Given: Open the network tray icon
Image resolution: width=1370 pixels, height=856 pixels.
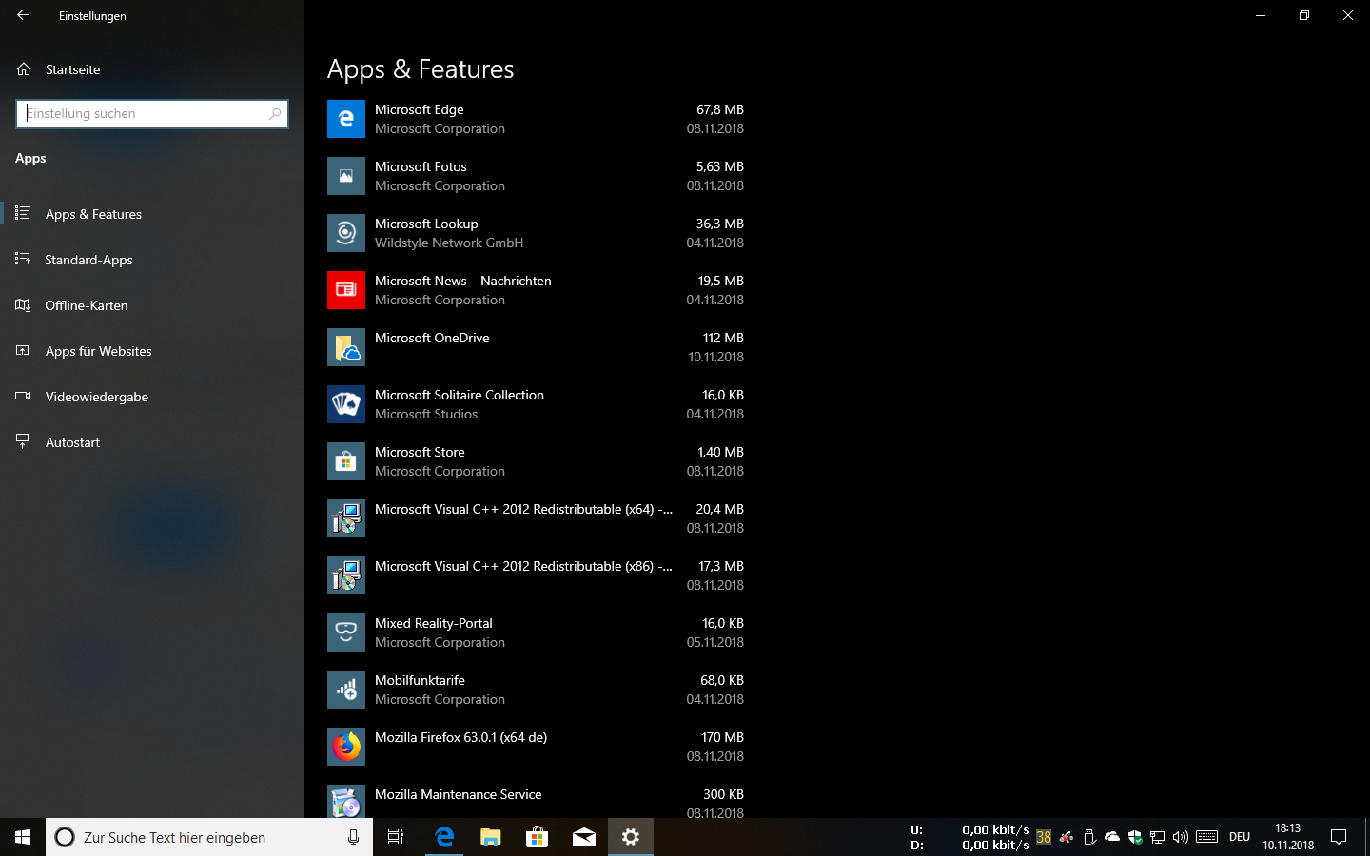Looking at the screenshot, I should tap(1158, 837).
